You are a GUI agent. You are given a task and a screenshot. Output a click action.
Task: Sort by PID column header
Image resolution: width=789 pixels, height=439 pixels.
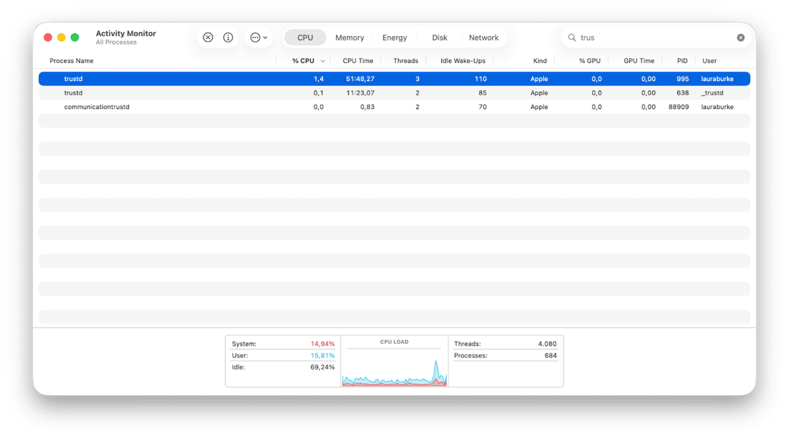click(x=682, y=61)
